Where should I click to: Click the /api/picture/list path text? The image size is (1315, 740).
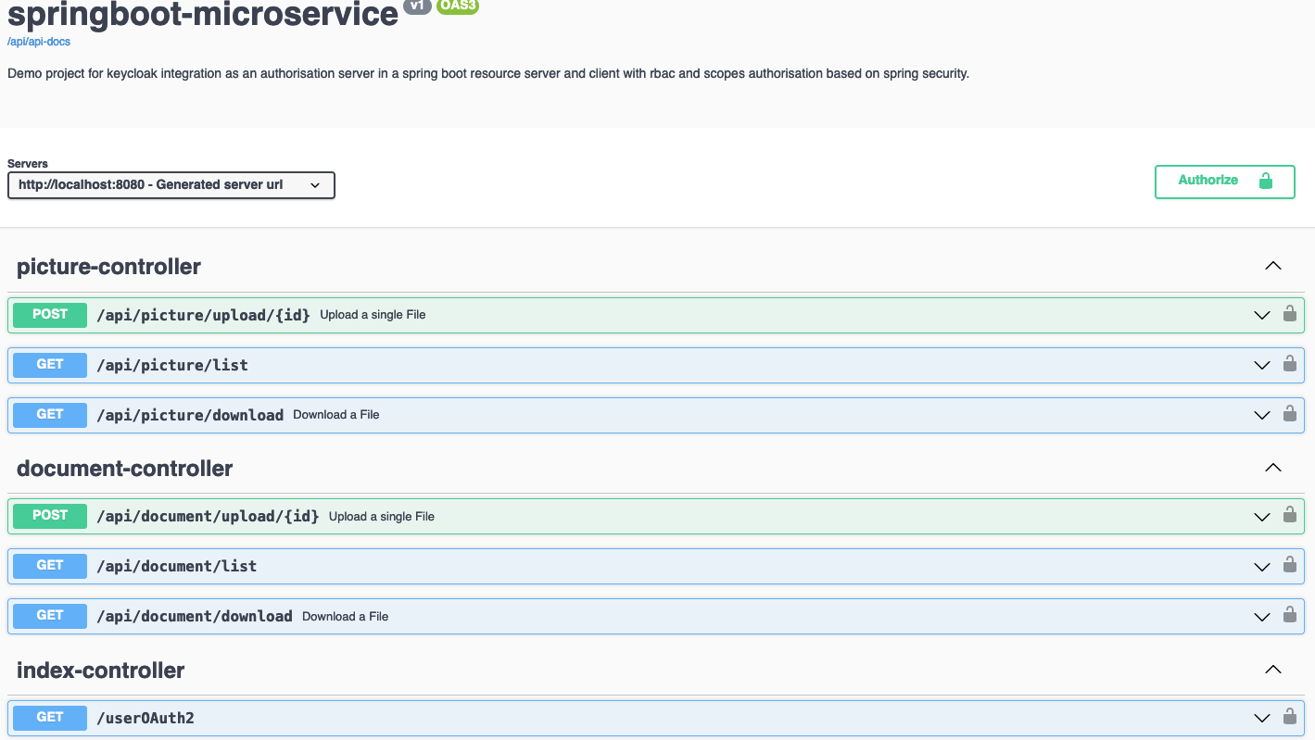[172, 365]
